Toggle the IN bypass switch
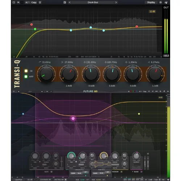 26,71
